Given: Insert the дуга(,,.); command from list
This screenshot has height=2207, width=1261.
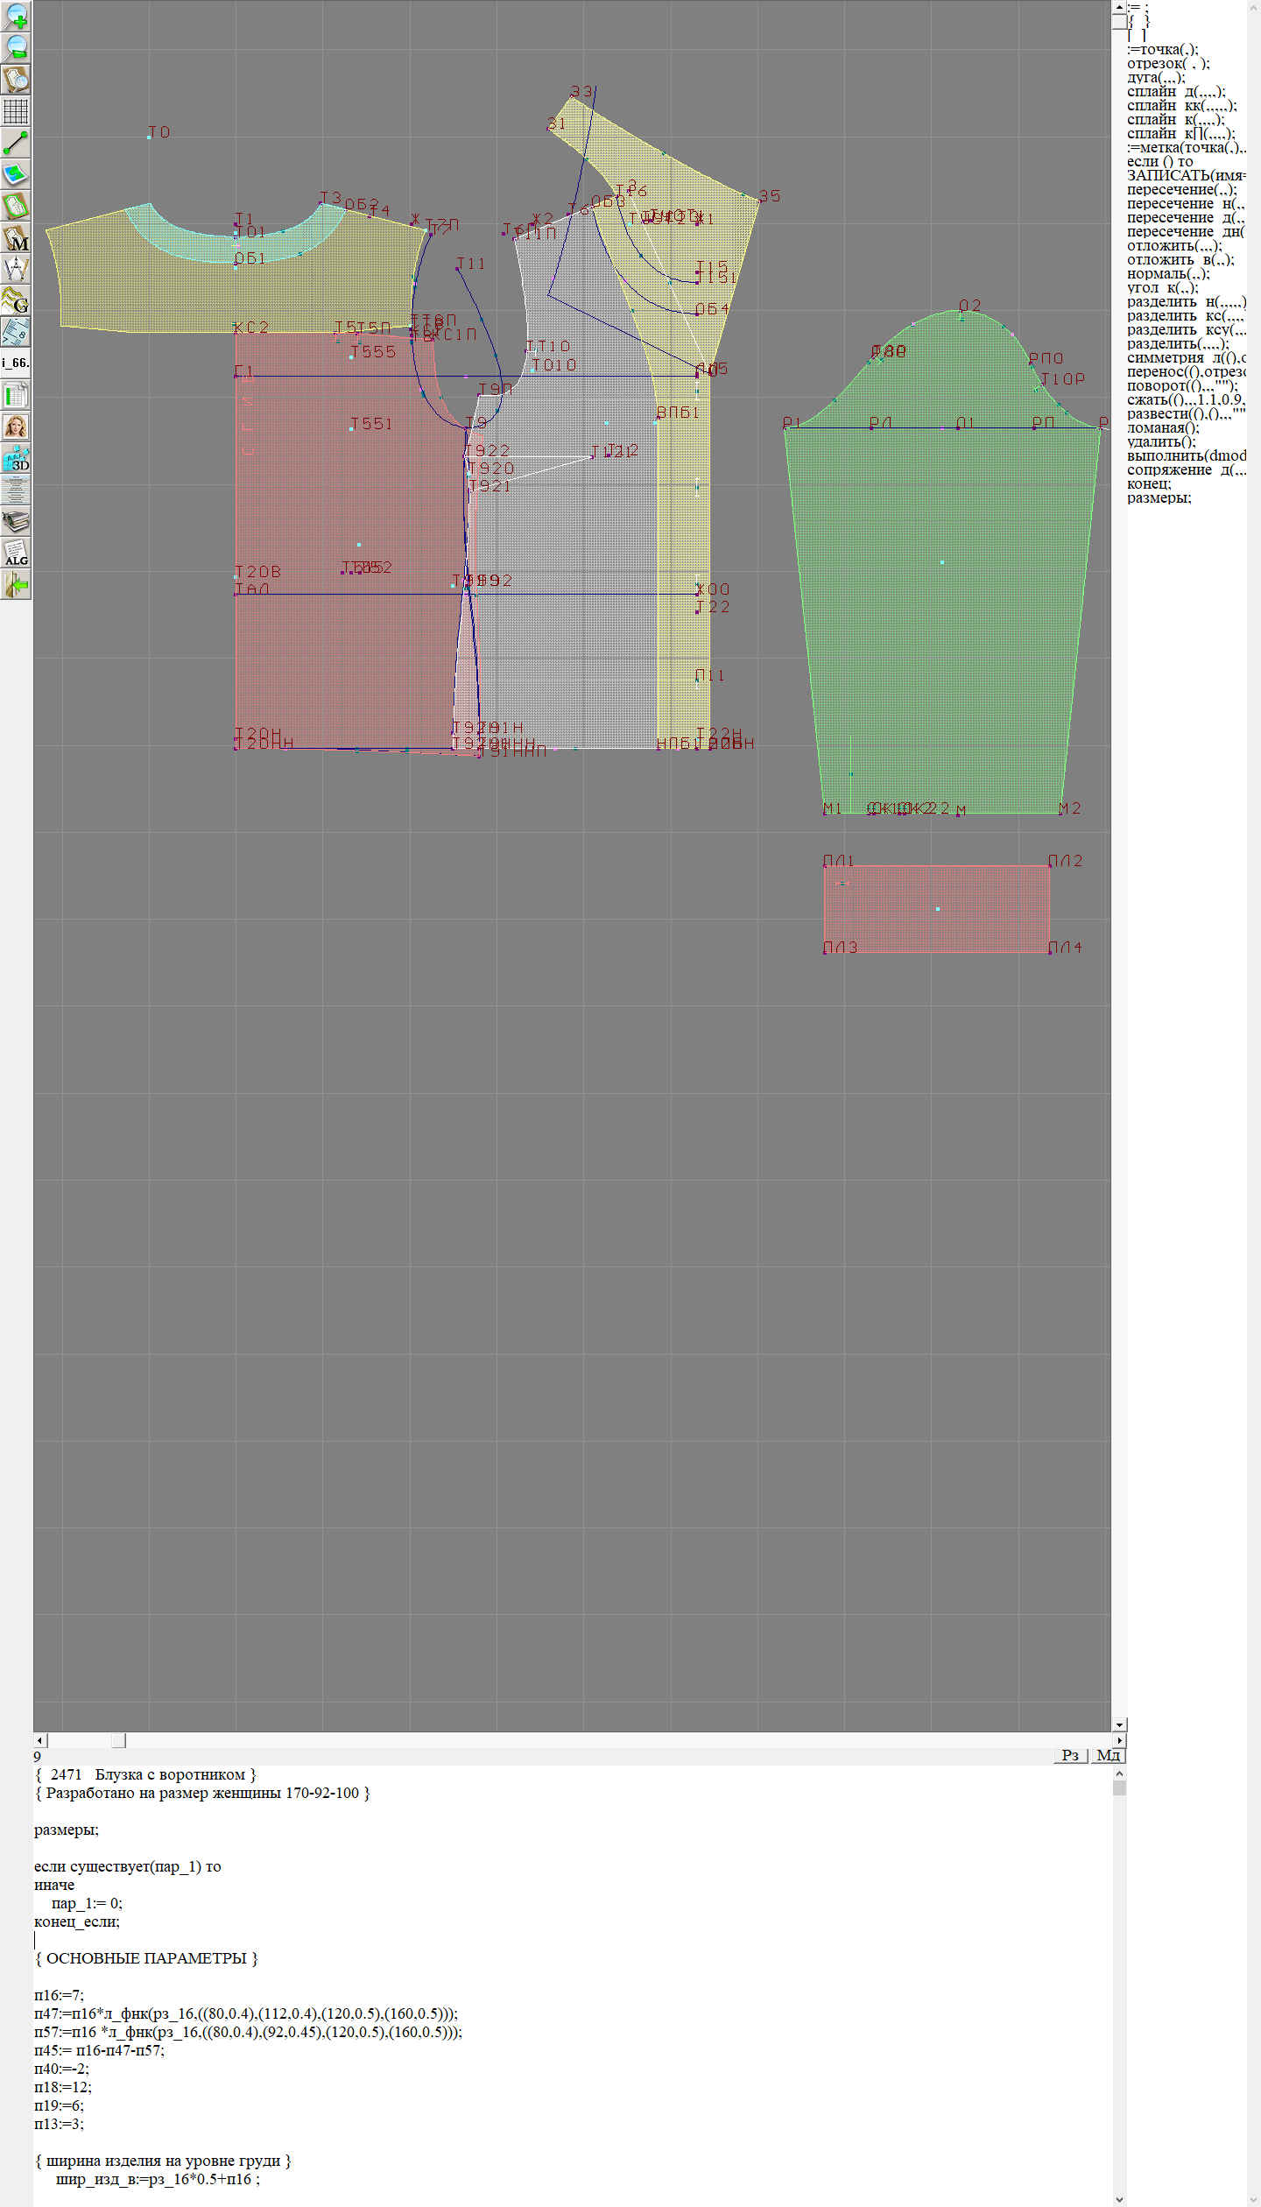Looking at the screenshot, I should click(x=1156, y=77).
